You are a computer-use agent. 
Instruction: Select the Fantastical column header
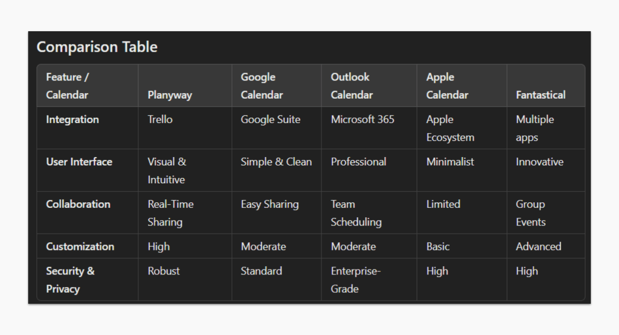pyautogui.click(x=540, y=95)
